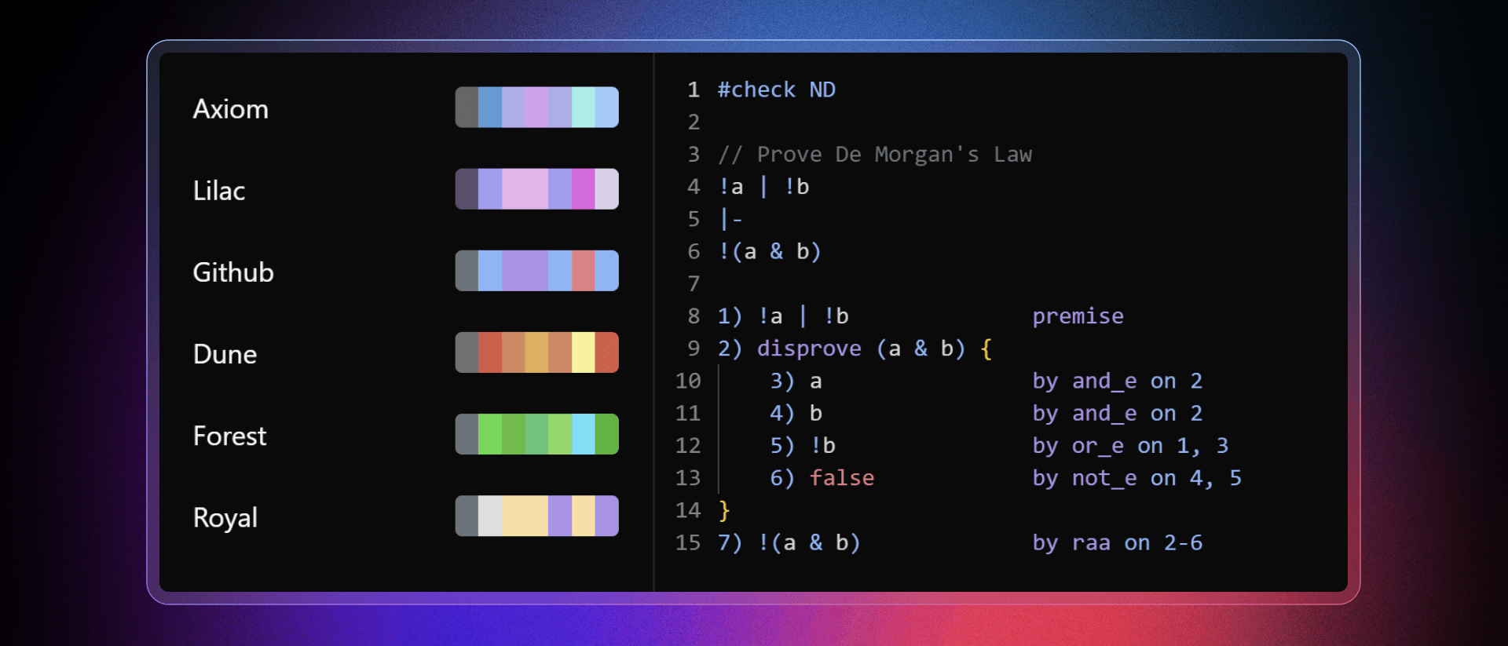The height and width of the screenshot is (646, 1508).
Task: Click 'by raa on 2-6'
Action: pyautogui.click(x=1118, y=542)
